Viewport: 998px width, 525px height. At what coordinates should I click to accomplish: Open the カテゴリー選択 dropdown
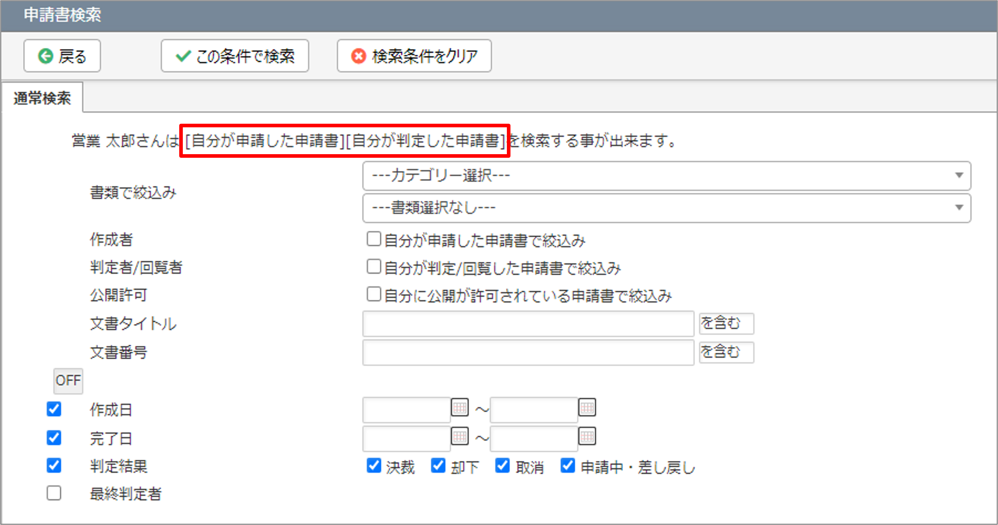pos(666,176)
